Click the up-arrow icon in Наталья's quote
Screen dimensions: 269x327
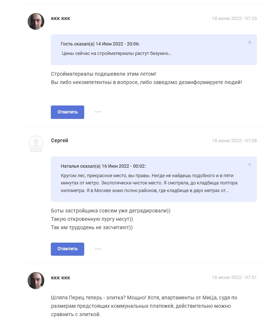[249, 165]
